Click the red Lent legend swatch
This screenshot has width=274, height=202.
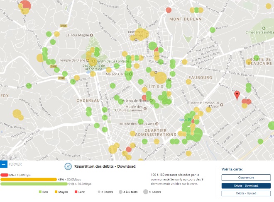(76, 192)
